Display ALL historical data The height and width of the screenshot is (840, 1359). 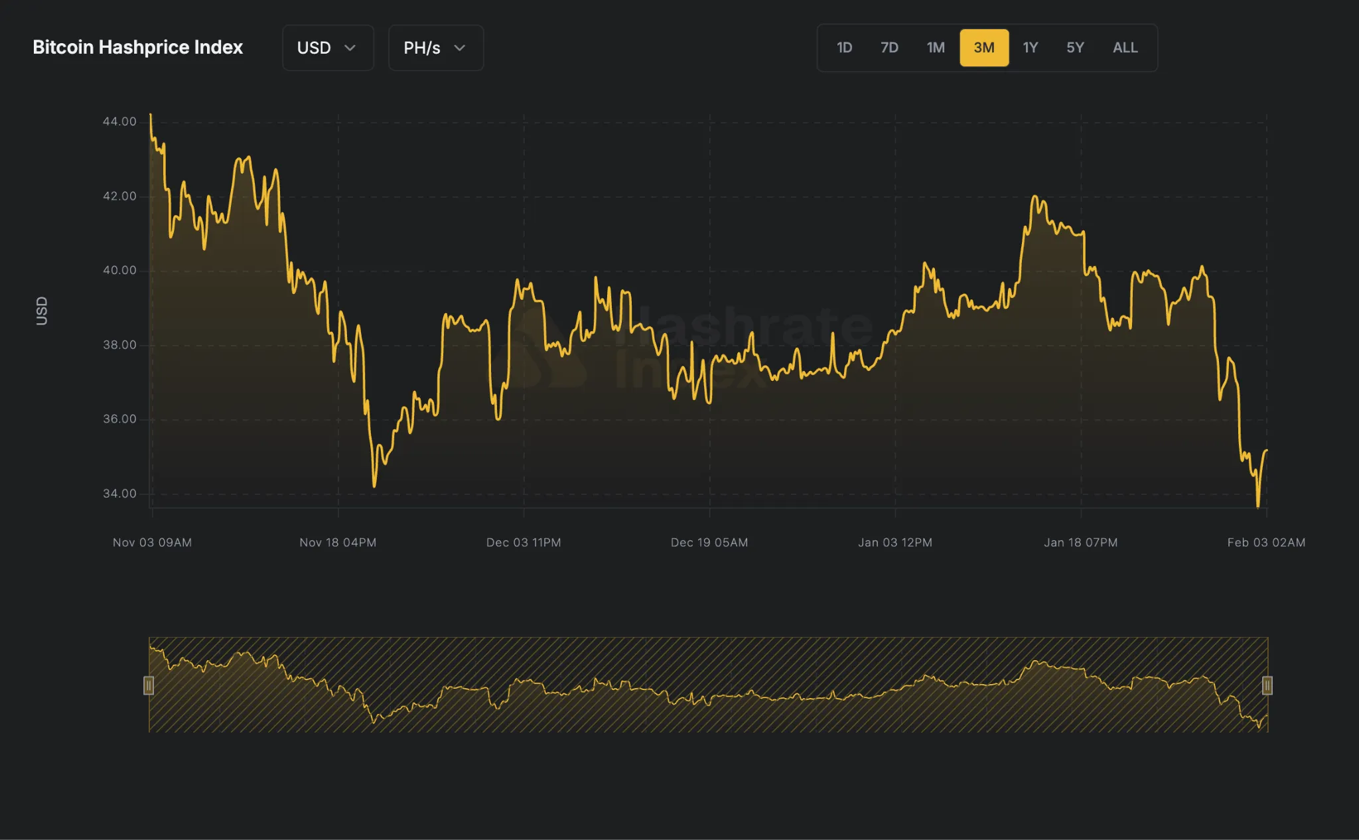click(1125, 48)
